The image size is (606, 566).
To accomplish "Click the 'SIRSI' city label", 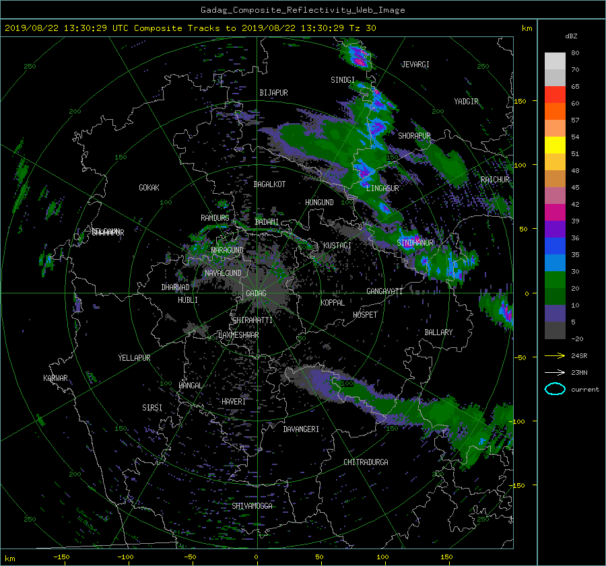I will [x=152, y=408].
